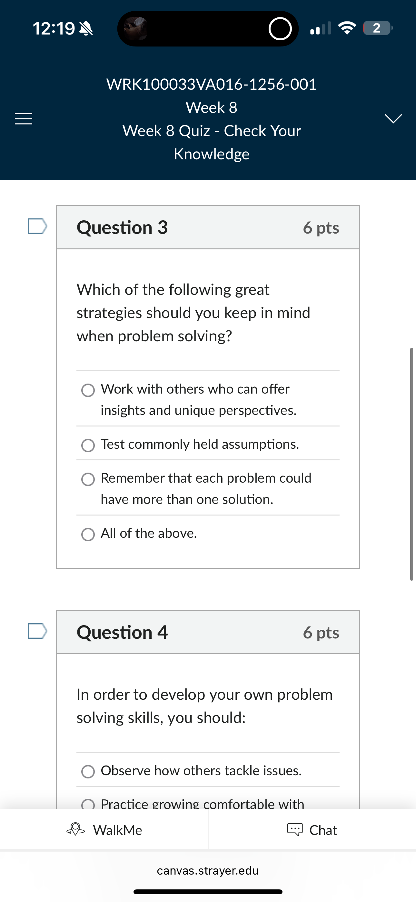Tap the silent mode bell icon
The image size is (416, 902).
(86, 28)
